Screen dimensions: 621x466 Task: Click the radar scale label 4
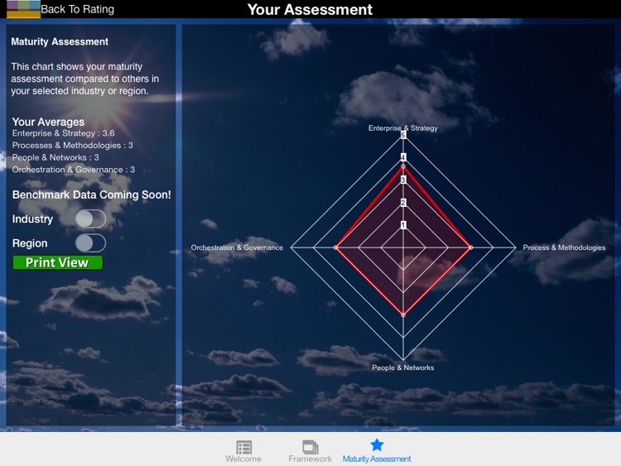tap(403, 157)
